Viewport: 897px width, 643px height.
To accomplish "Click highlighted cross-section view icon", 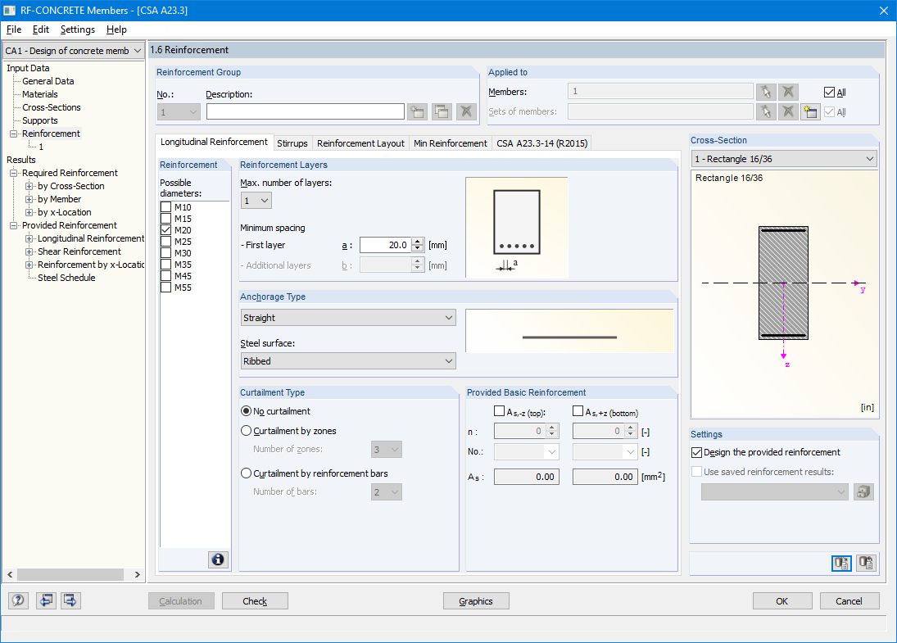I will tap(841, 563).
